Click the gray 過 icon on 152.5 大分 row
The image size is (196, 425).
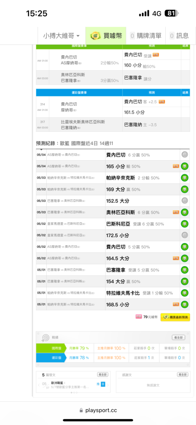[x=185, y=201]
